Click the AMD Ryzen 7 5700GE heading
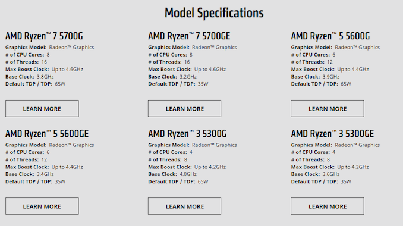 pyautogui.click(x=189, y=36)
